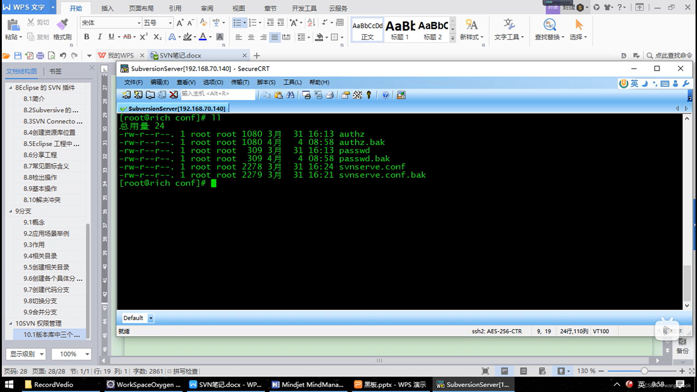Click the SecureCRT Connect toolbar icon

pos(126,95)
